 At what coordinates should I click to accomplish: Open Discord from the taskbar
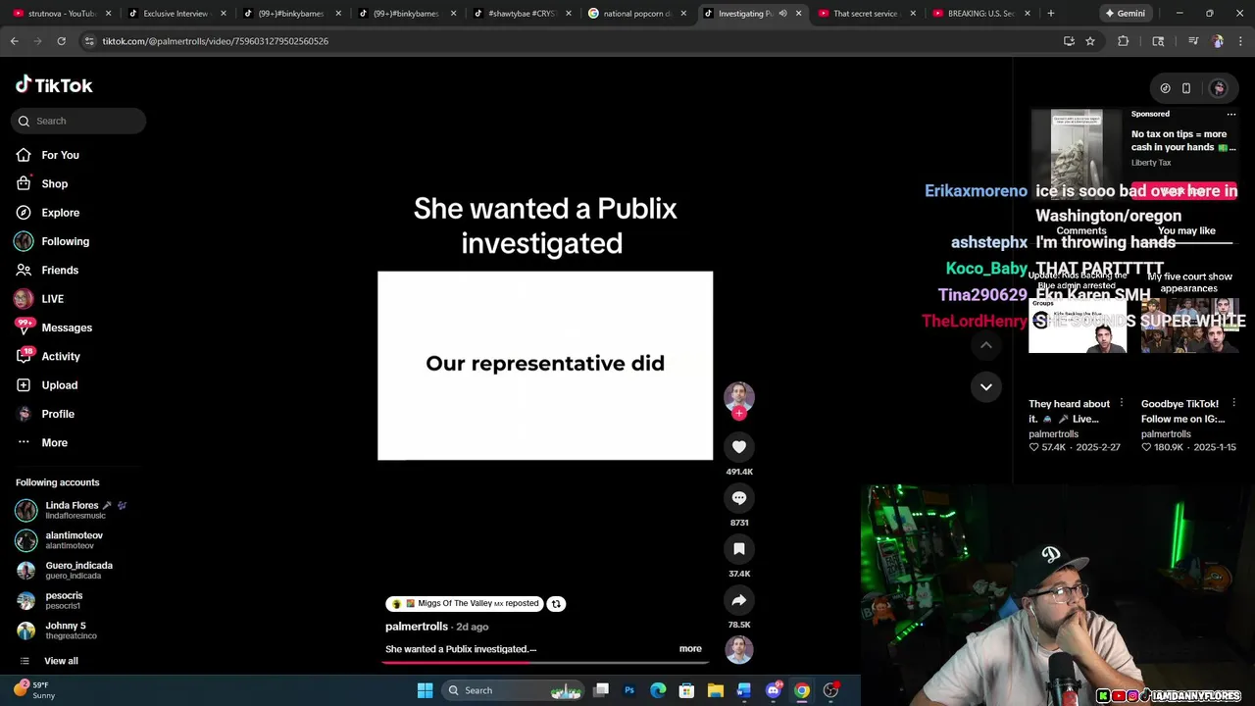click(773, 690)
